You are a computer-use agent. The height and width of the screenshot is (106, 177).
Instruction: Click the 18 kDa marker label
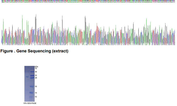[36, 86]
